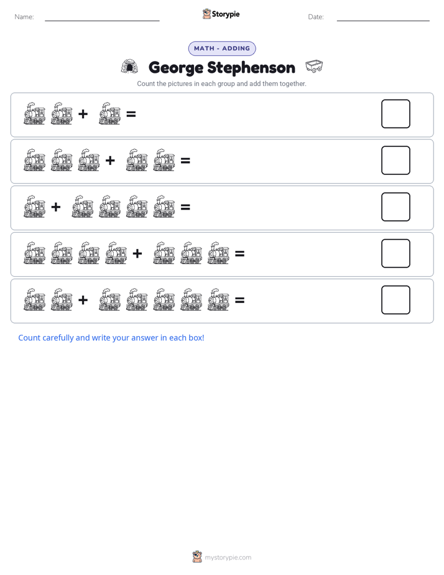Image resolution: width=444 pixels, height=575 pixels.
Task: Select the answer box for the second row
Action: pyautogui.click(x=395, y=161)
